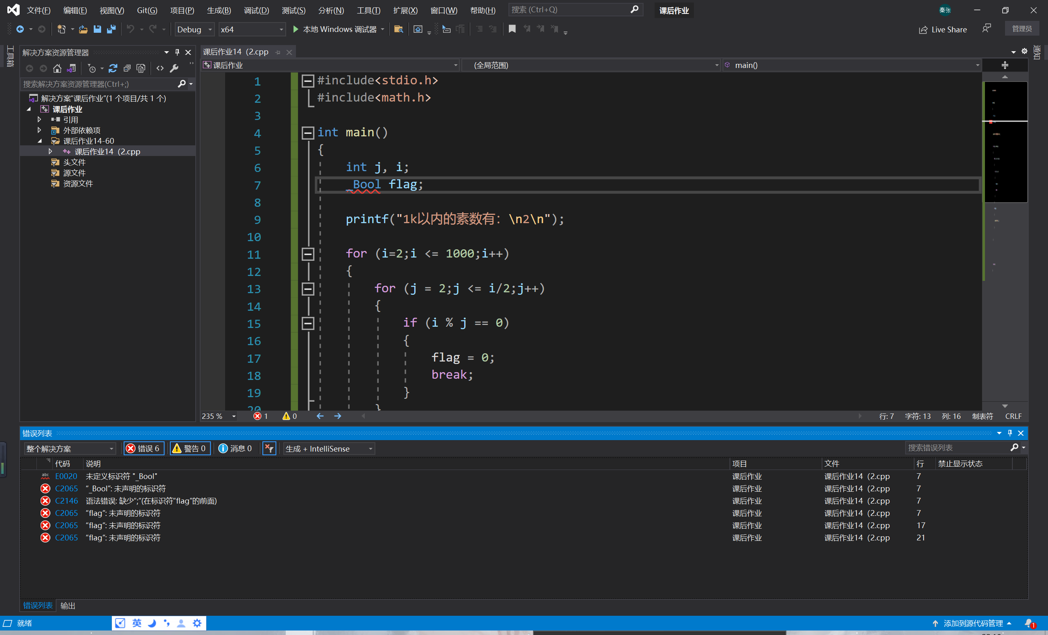Click the new project icon in the toolbar

pyautogui.click(x=62, y=29)
